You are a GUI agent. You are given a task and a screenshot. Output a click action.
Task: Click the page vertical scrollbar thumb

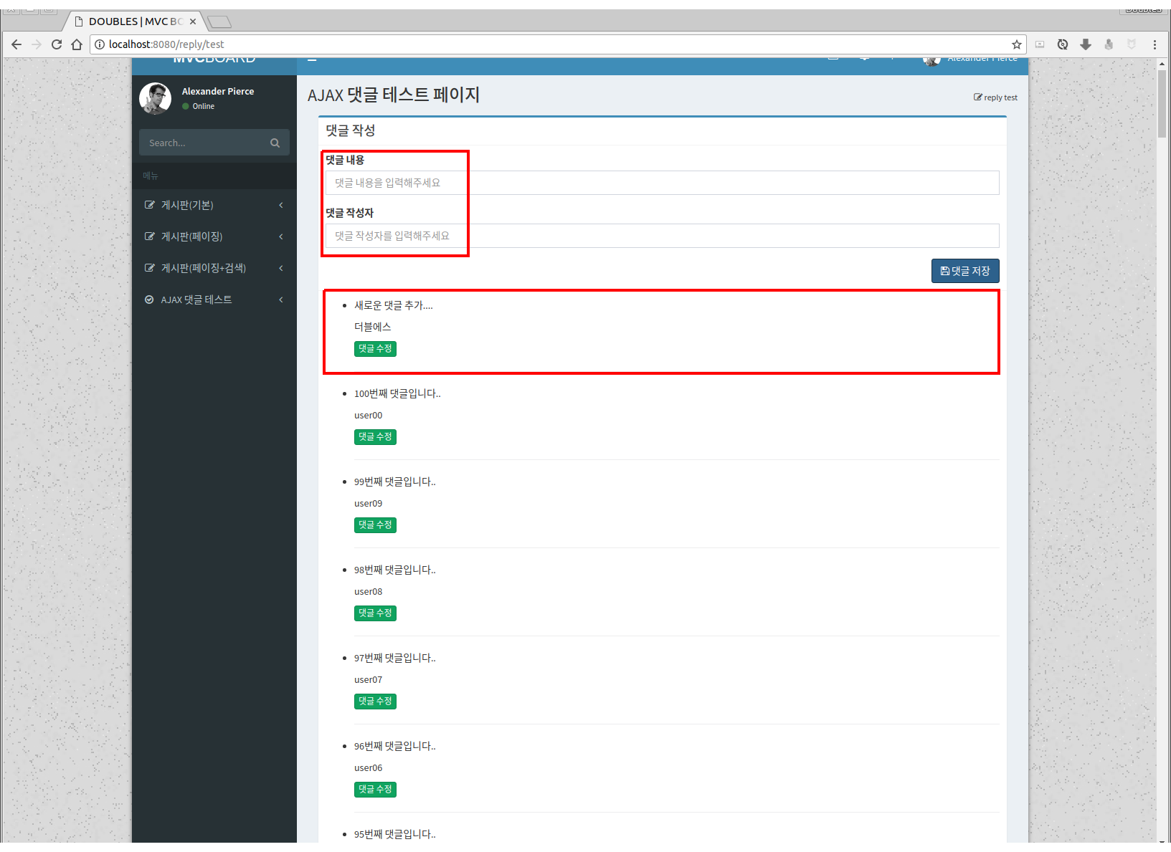(x=1162, y=103)
